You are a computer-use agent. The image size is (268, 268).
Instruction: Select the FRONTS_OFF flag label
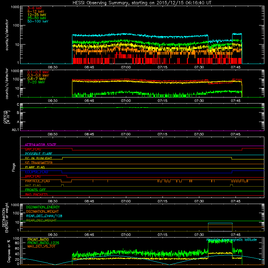pos(36,190)
